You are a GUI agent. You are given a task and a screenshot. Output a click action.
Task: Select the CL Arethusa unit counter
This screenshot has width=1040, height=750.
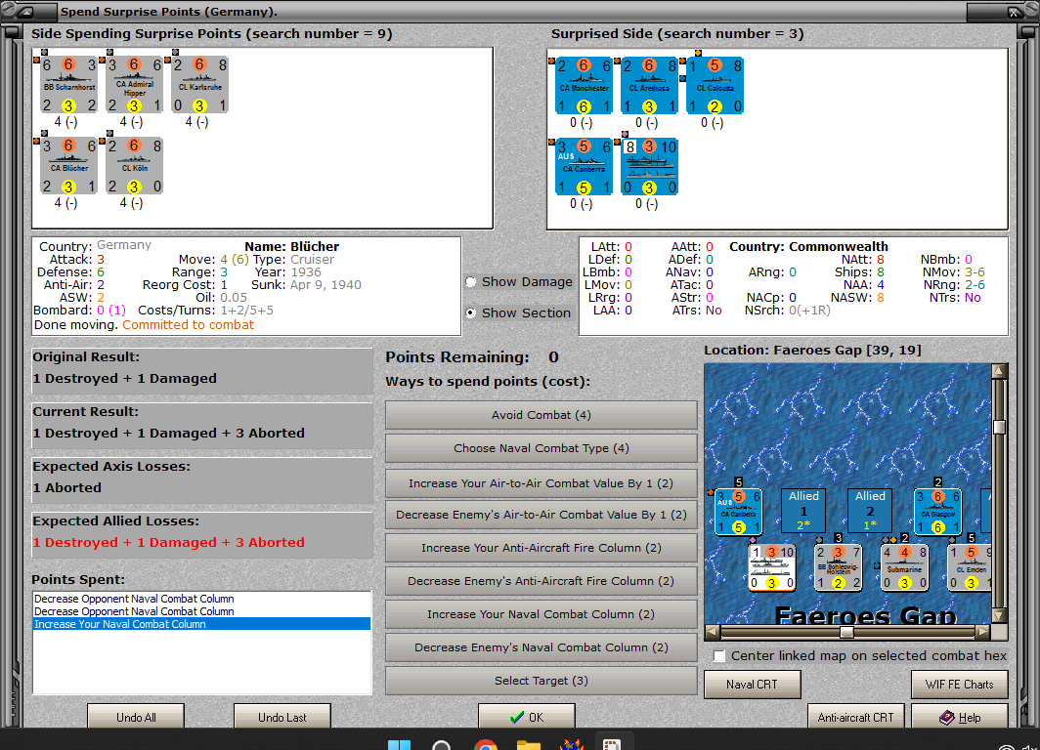pyautogui.click(x=649, y=86)
